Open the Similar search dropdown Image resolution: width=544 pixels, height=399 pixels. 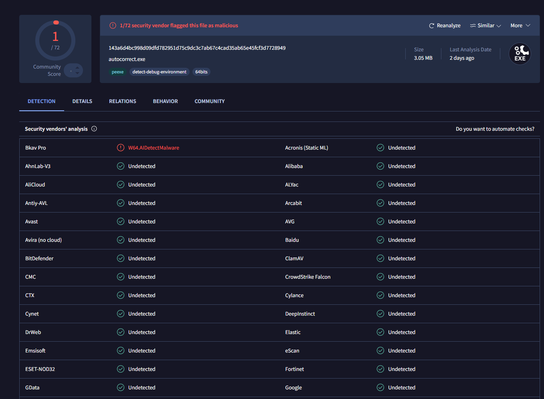pyautogui.click(x=485, y=26)
